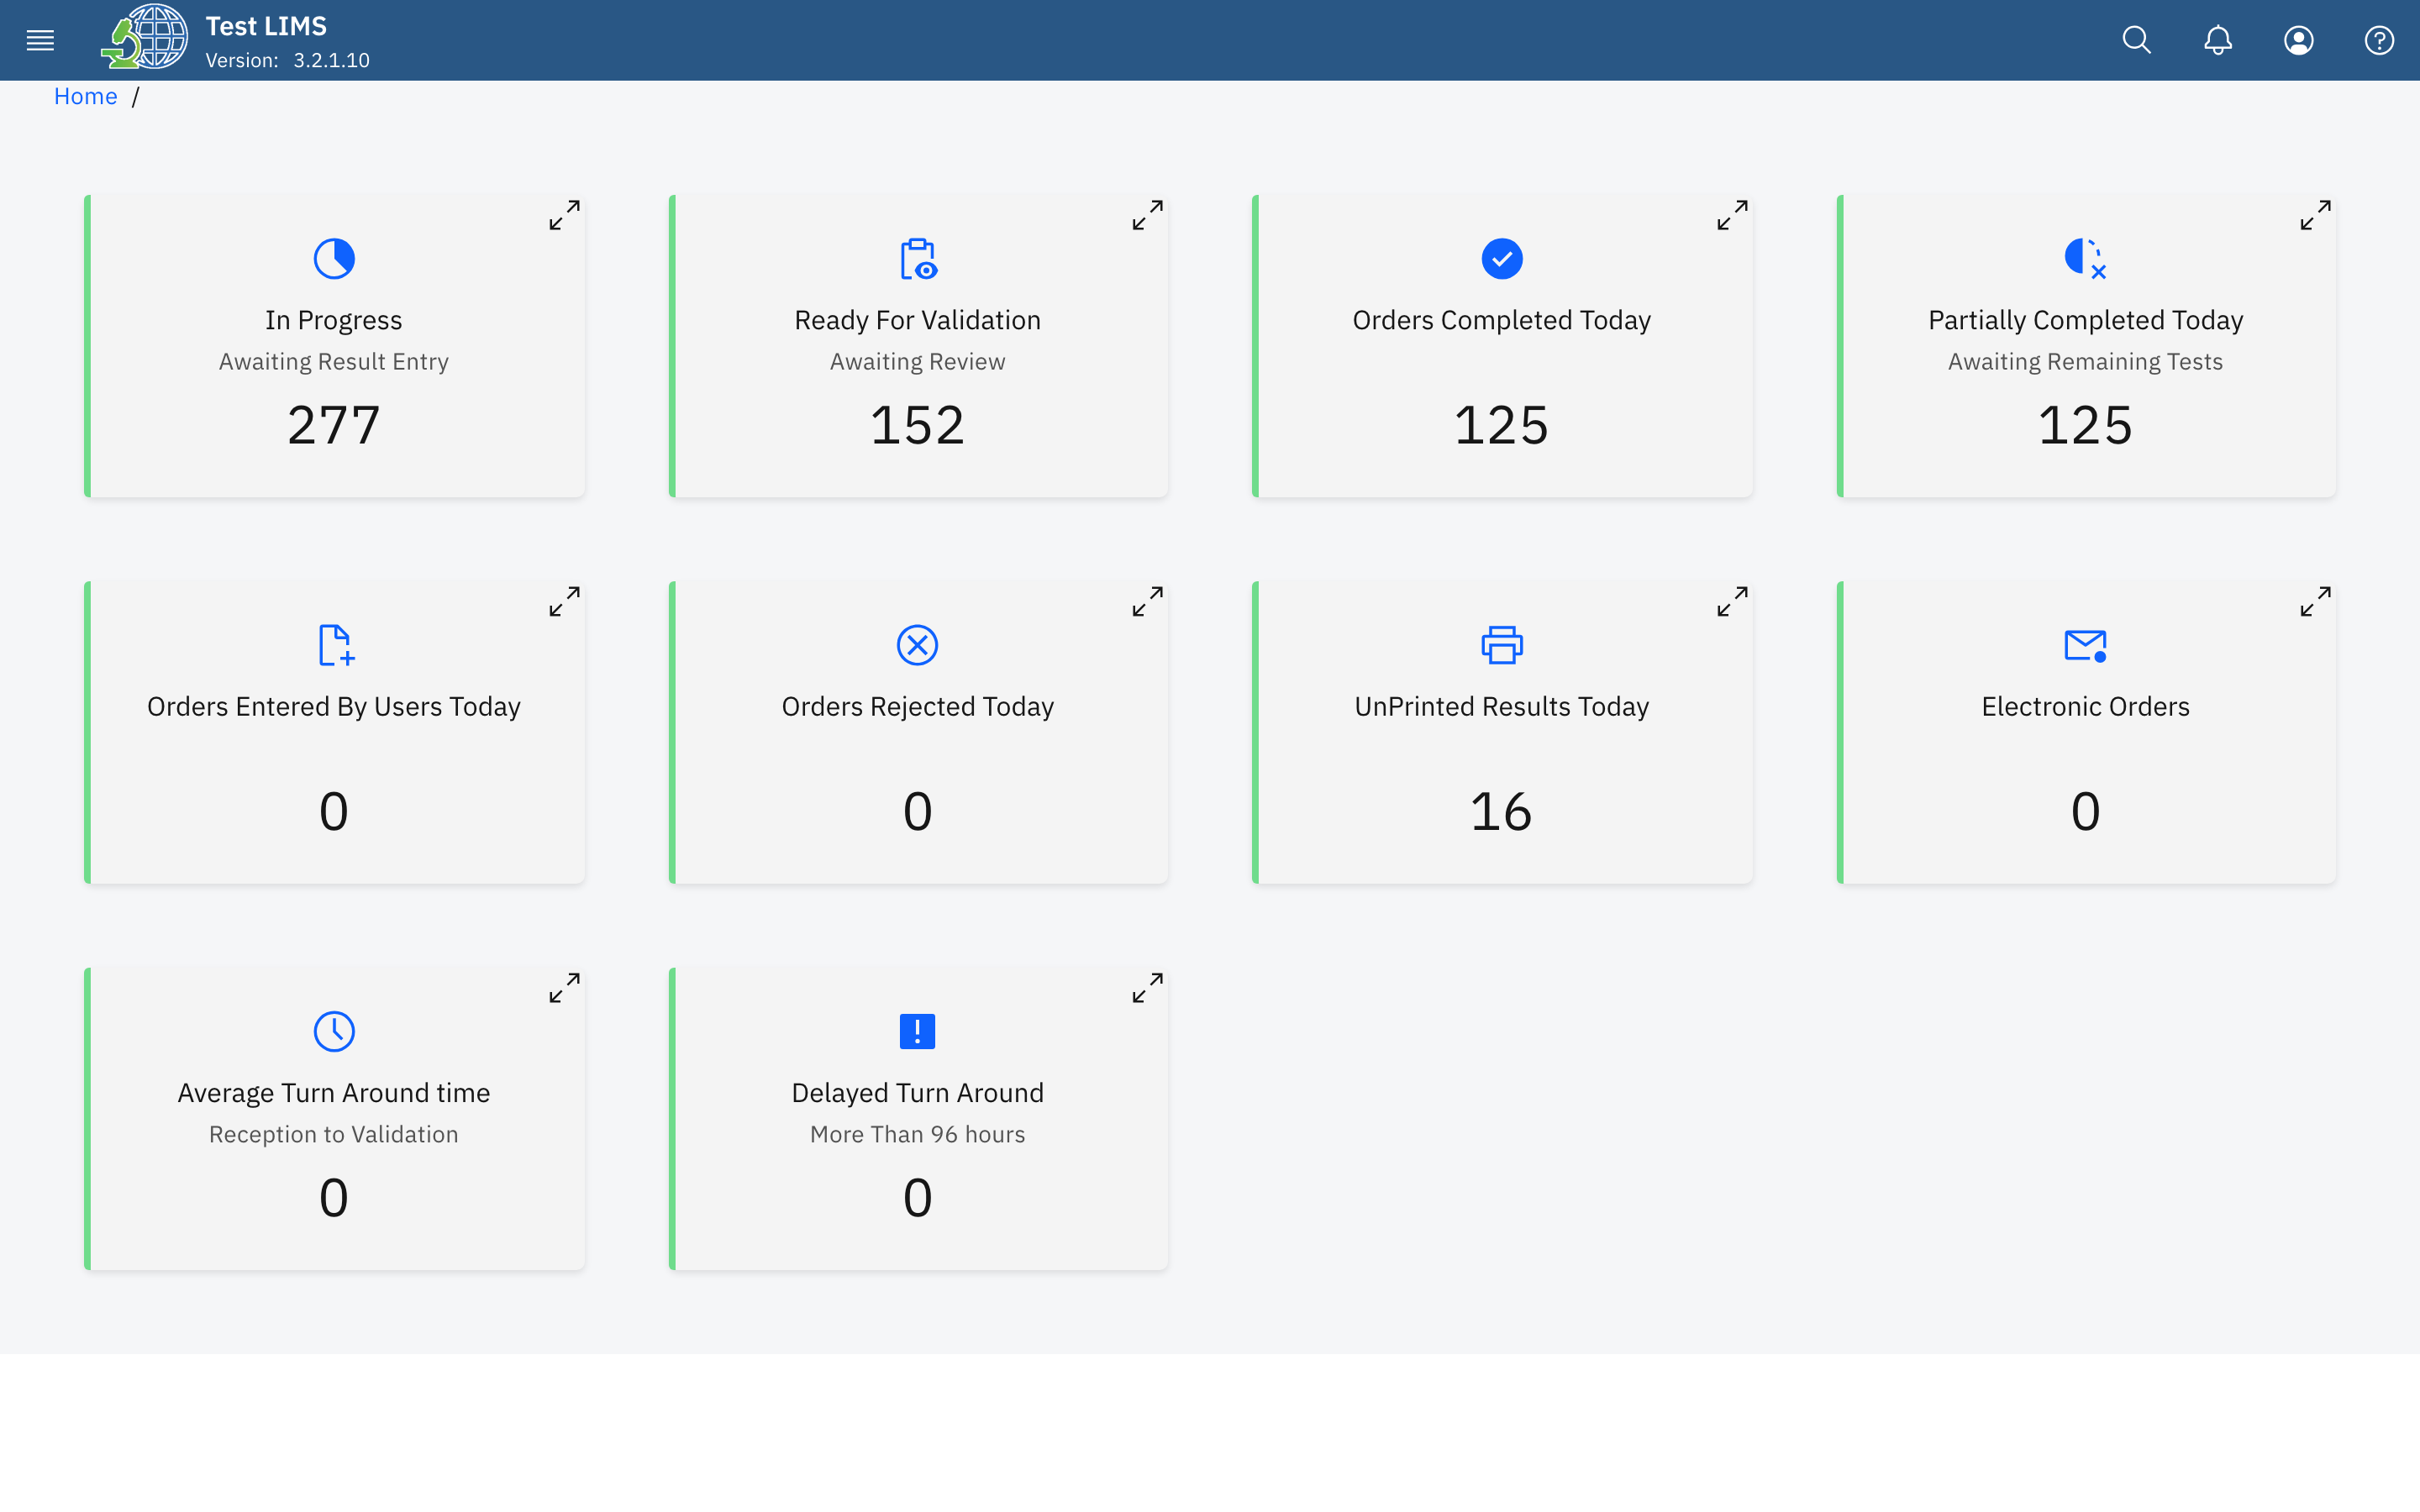Select the In Progress count 277
Viewport: 2420px width, 1512px height.
[x=334, y=425]
